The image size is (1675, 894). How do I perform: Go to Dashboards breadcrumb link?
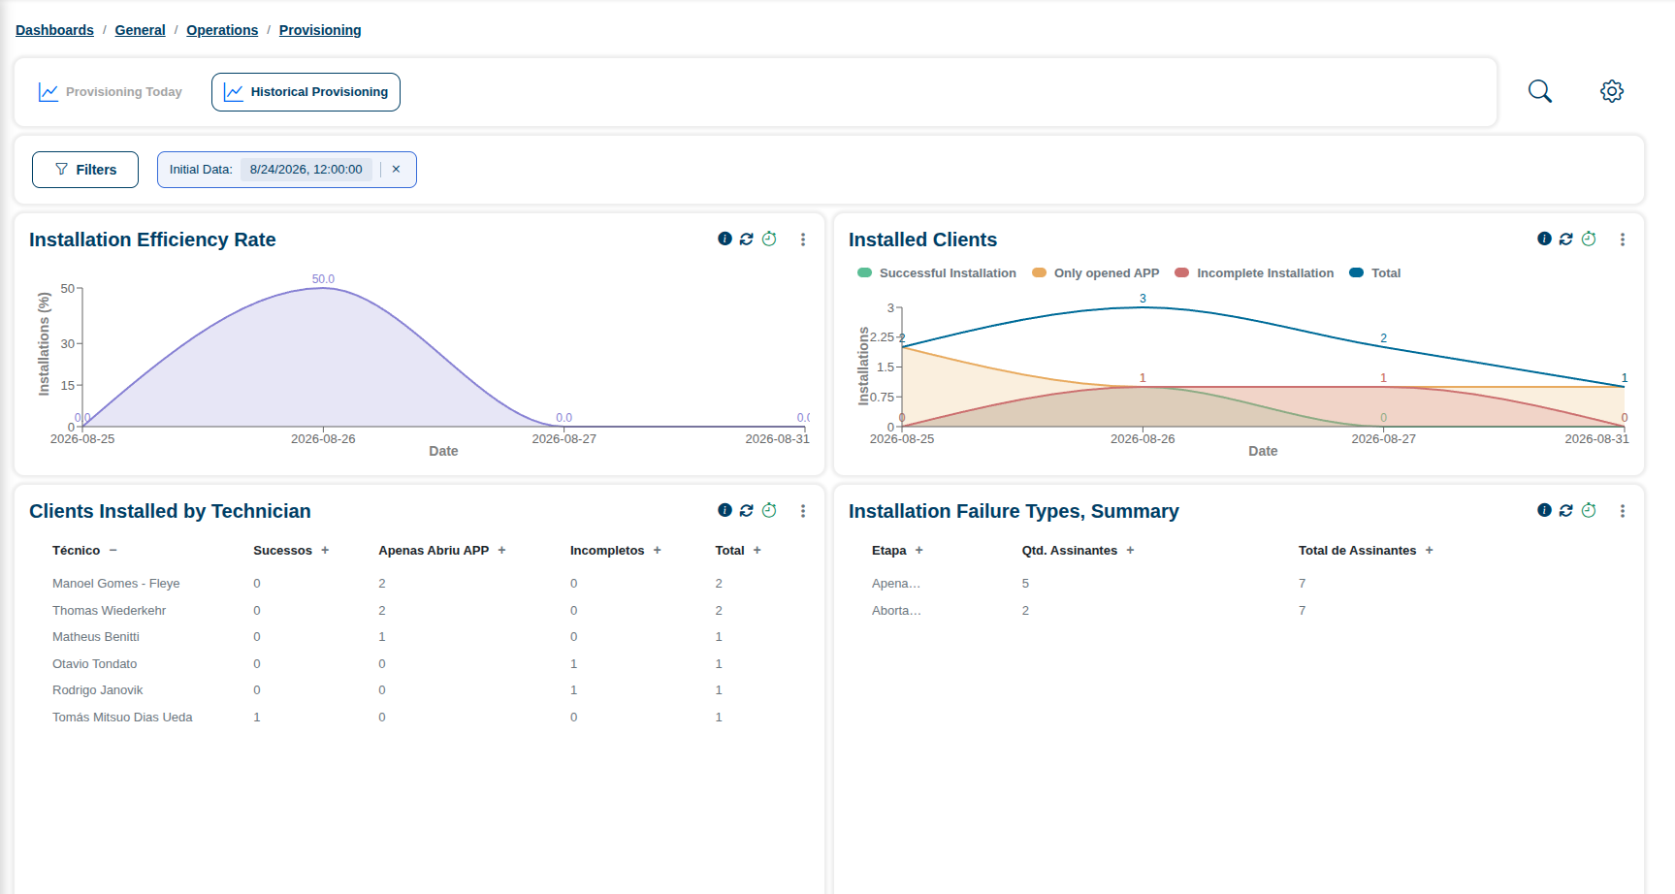point(54,30)
